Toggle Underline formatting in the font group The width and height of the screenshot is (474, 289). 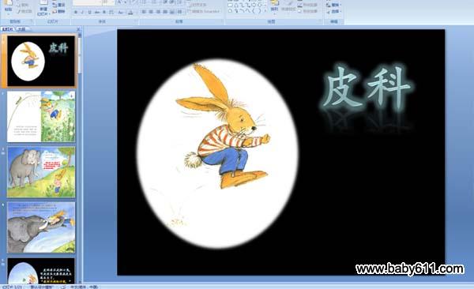coord(89,12)
